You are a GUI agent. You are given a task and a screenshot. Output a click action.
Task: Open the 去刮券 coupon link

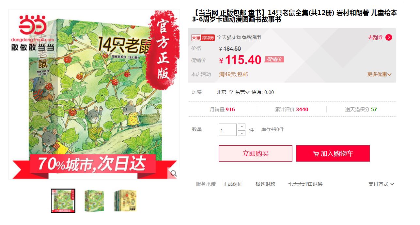pyautogui.click(x=376, y=37)
